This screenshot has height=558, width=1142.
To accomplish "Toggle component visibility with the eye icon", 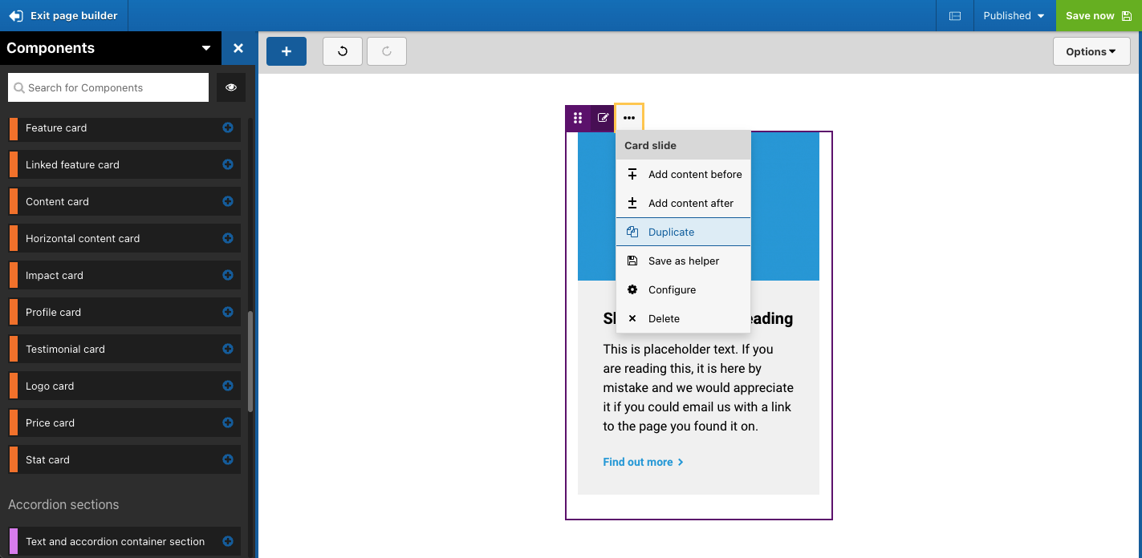I will tap(231, 87).
